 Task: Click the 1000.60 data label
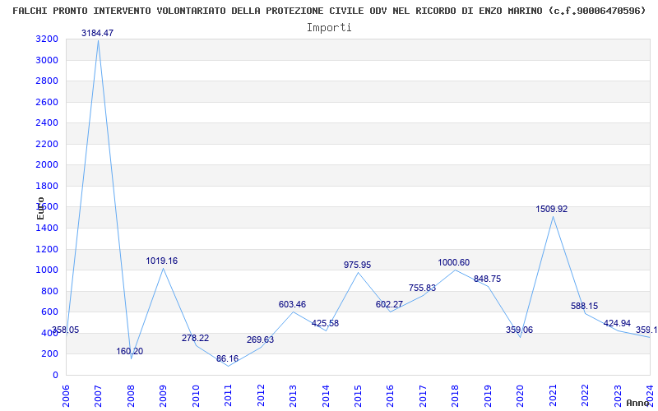(454, 262)
